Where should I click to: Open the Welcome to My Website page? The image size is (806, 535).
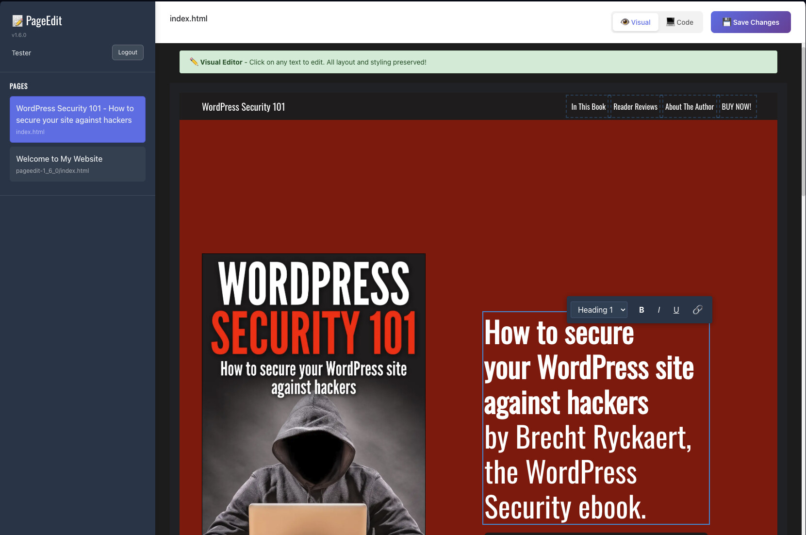[78, 164]
